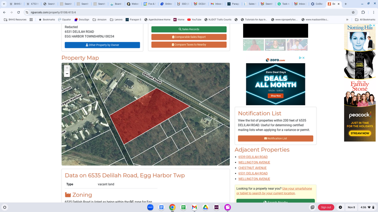Open Comparable Sales Report
The image size is (378, 212).
pos(189,37)
